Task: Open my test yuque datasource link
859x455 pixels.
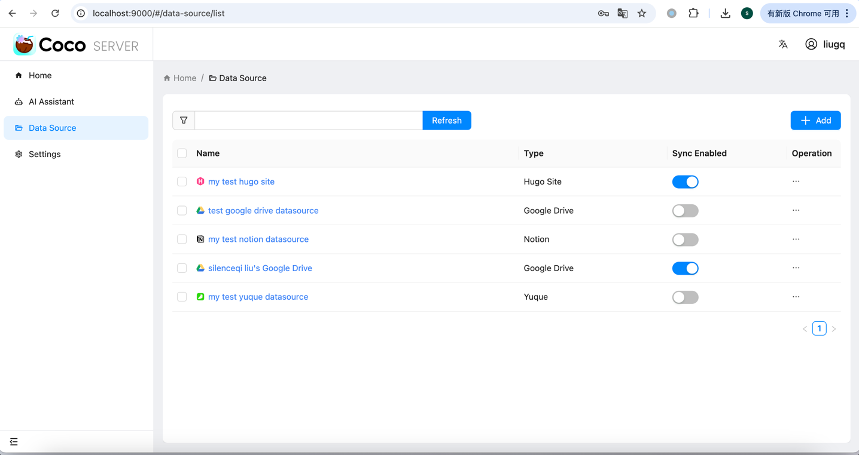Action: [x=258, y=297]
